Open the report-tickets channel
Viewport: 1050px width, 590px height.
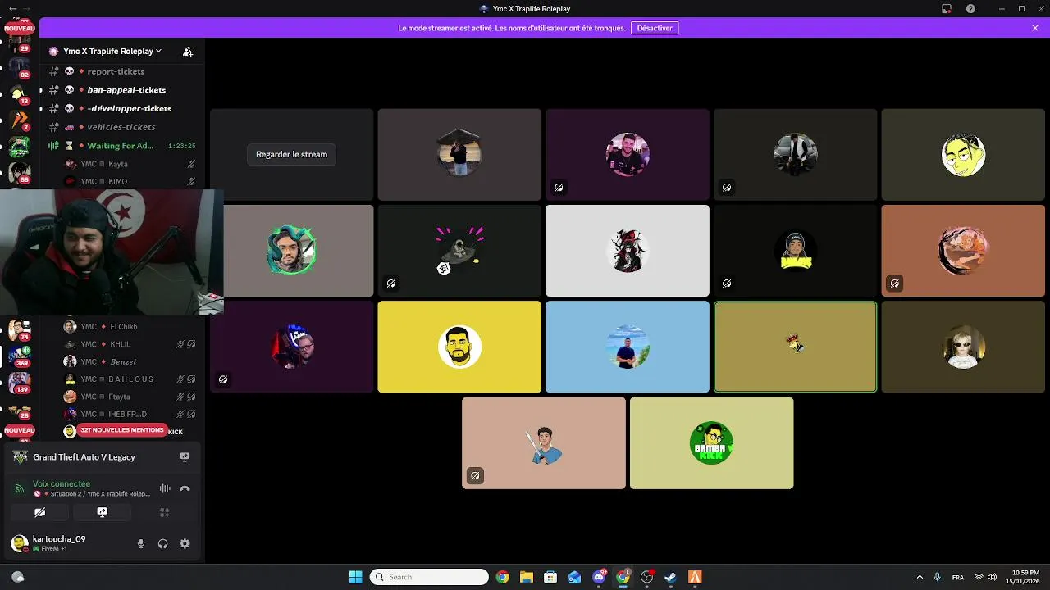click(116, 71)
